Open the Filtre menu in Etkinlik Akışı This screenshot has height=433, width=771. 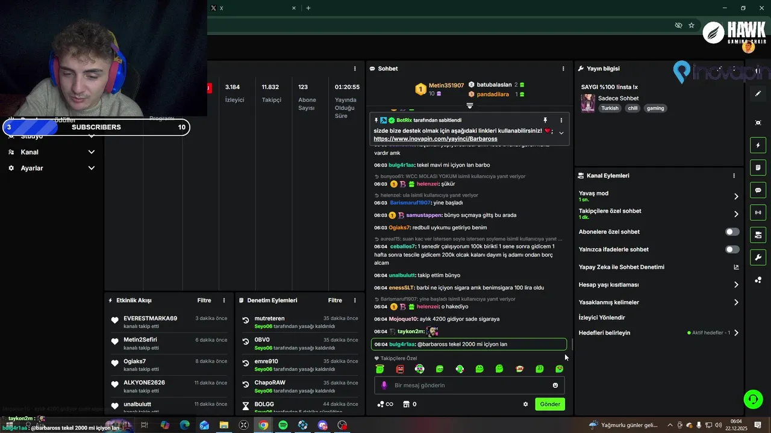click(x=204, y=300)
